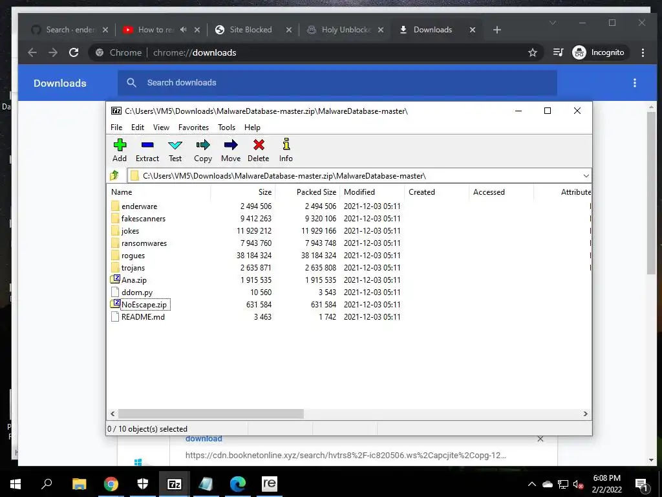
Task: Show hidden system tray icons
Action: (532, 484)
